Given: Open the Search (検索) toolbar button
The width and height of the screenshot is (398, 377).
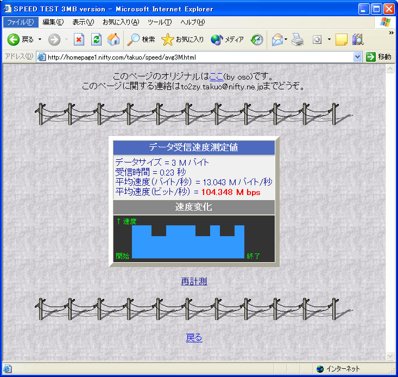Looking at the screenshot, I should pyautogui.click(x=141, y=40).
